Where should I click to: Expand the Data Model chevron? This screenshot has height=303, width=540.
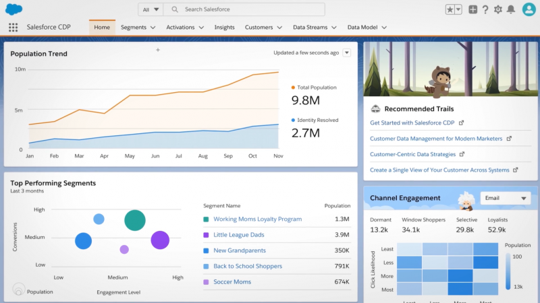384,28
